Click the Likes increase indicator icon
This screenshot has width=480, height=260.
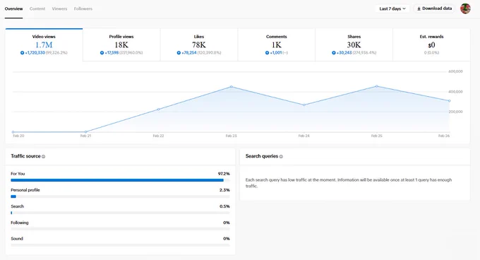(179, 53)
